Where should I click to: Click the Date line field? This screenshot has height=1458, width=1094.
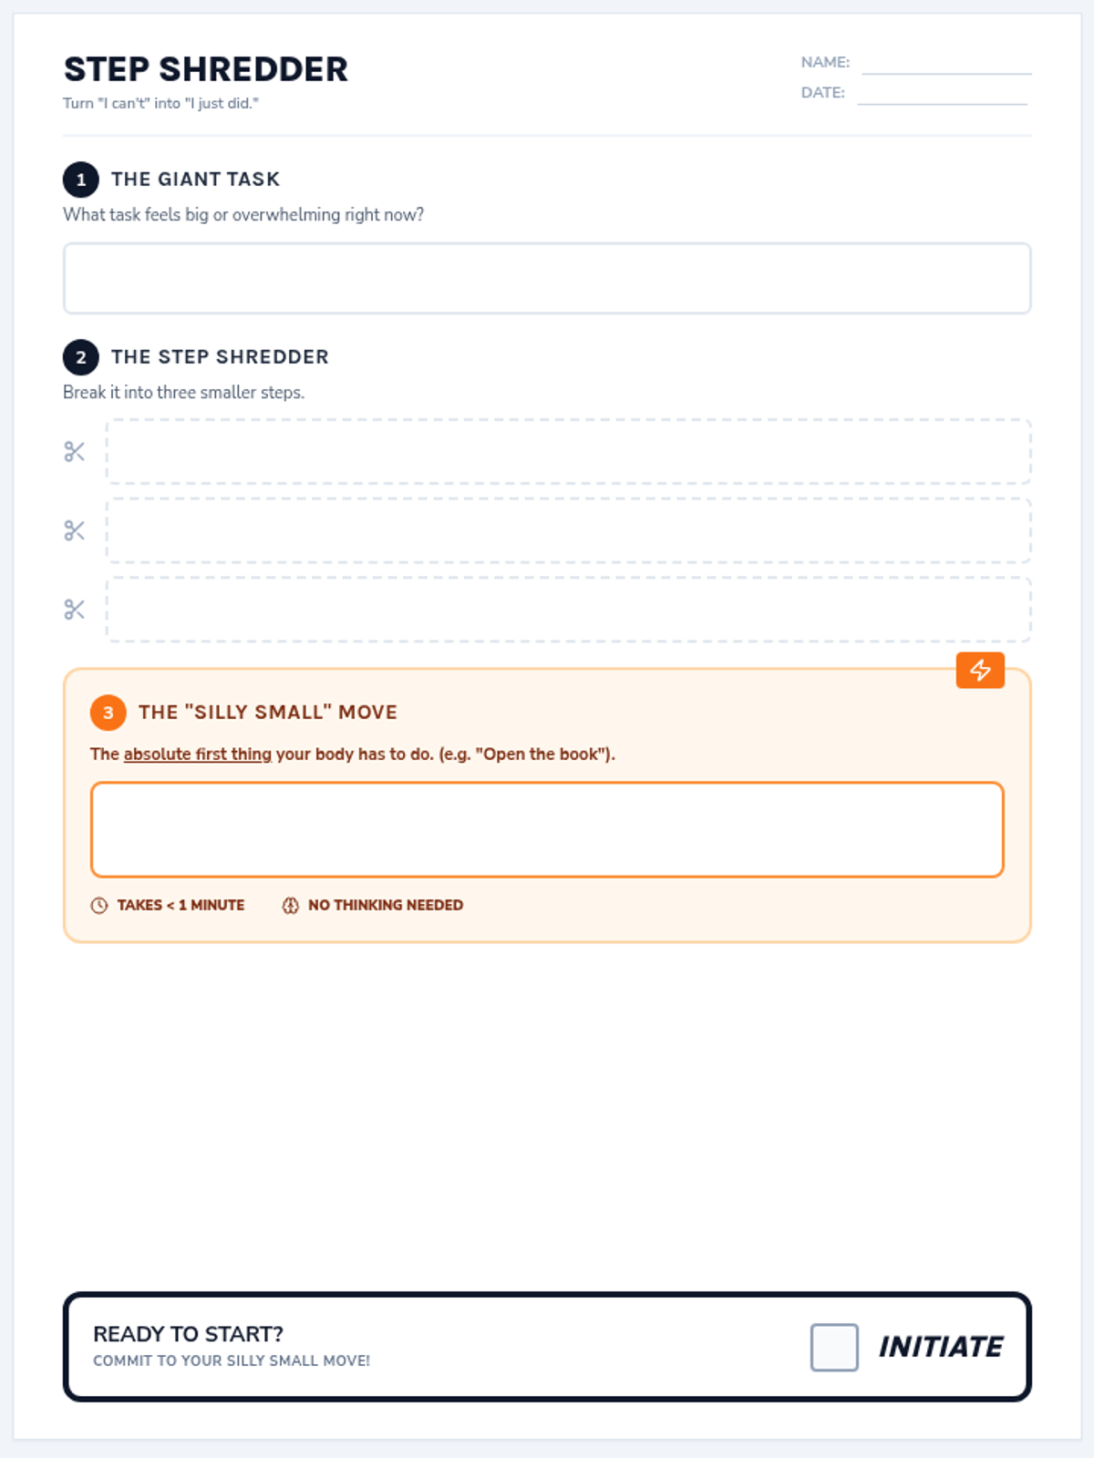click(943, 93)
